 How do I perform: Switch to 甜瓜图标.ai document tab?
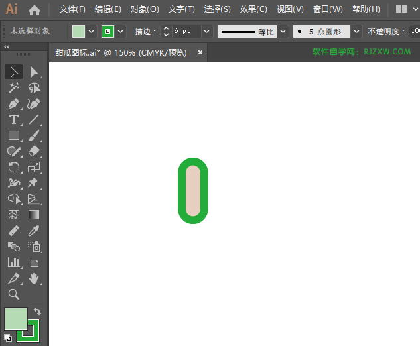click(x=121, y=53)
